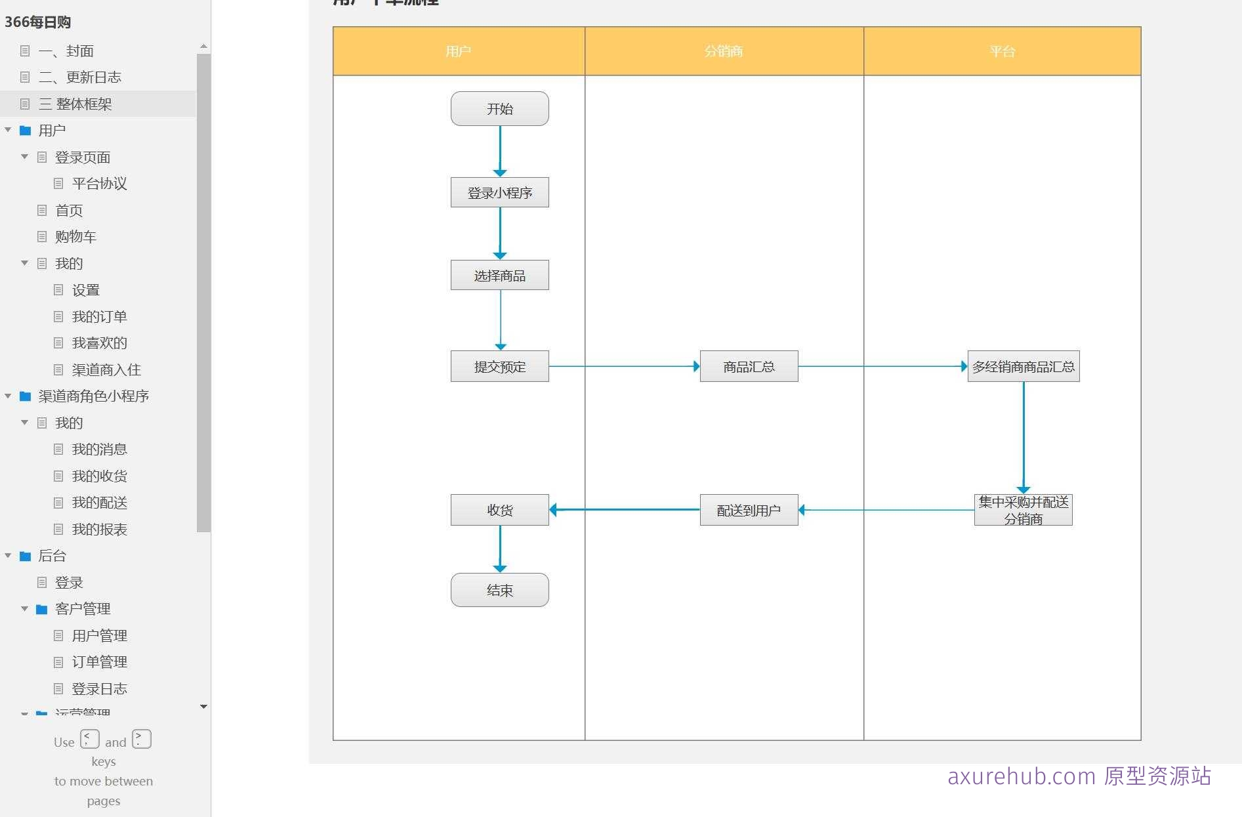This screenshot has height=817, width=1242.
Task: Click the folder icon next to 客户管理
Action: (42, 610)
